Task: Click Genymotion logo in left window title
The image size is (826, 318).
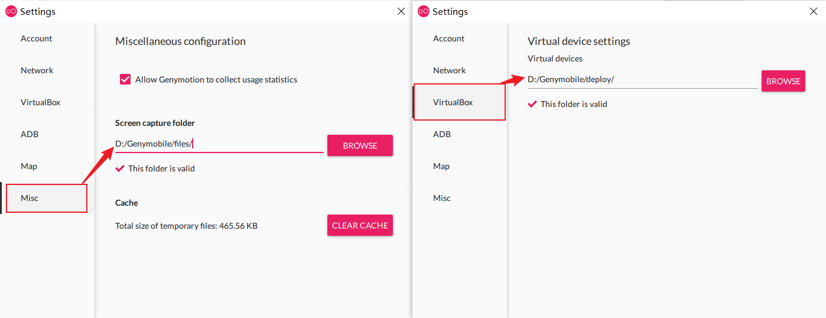Action: point(11,11)
